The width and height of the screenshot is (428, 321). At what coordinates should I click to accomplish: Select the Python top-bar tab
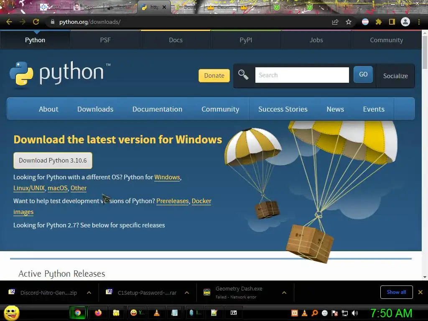[35, 40]
